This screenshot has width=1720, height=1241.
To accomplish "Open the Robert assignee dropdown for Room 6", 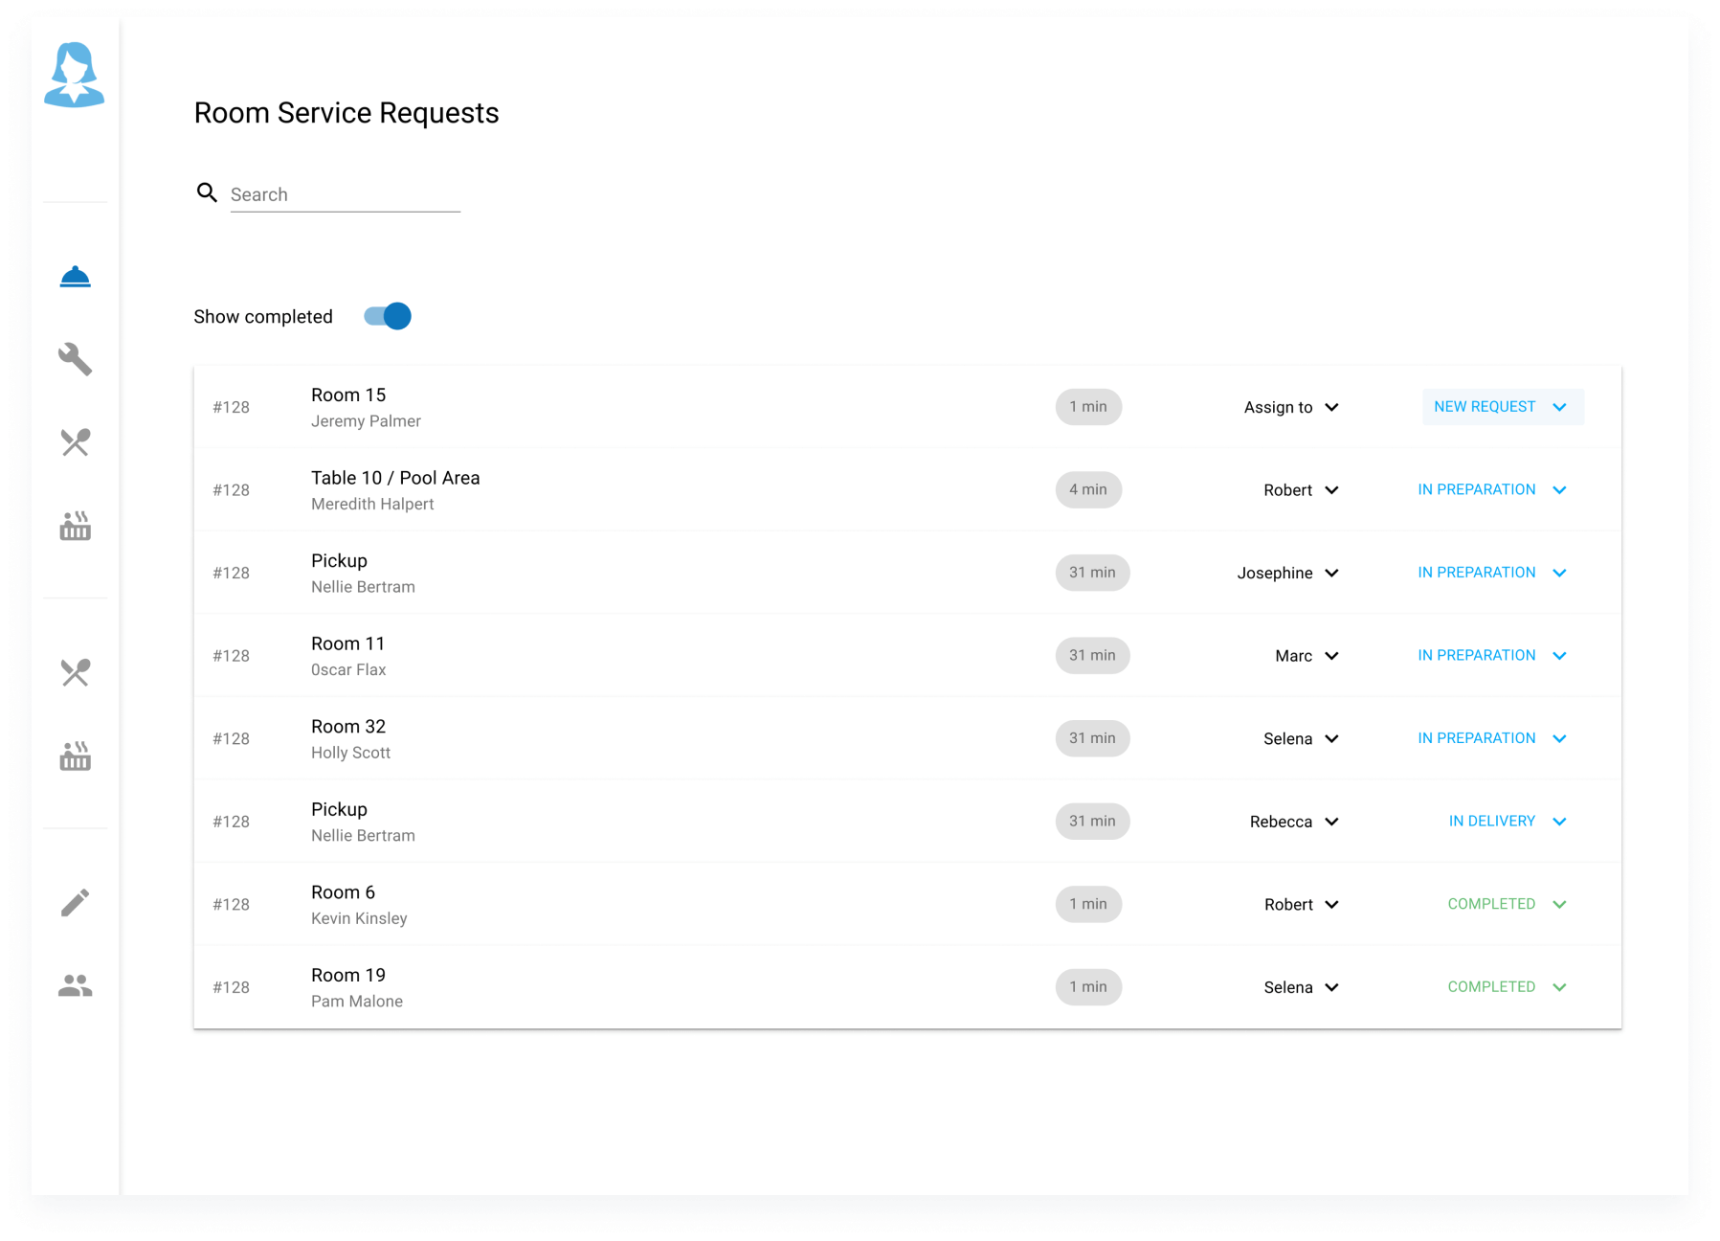I will 1301,904.
